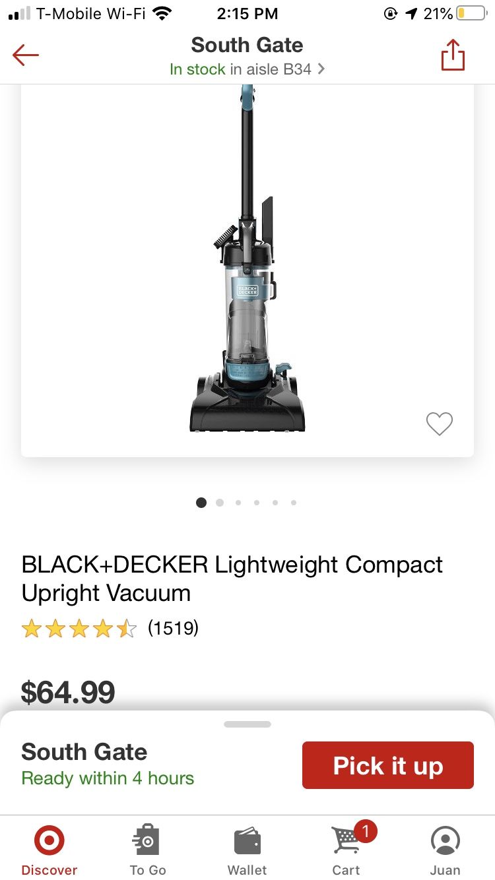Tap the vacuum product image

[x=247, y=264]
